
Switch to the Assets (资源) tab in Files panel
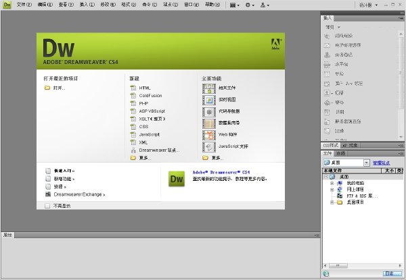tap(340, 153)
